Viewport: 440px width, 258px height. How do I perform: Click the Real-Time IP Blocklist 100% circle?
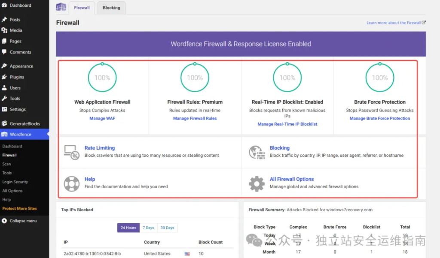coord(287,78)
